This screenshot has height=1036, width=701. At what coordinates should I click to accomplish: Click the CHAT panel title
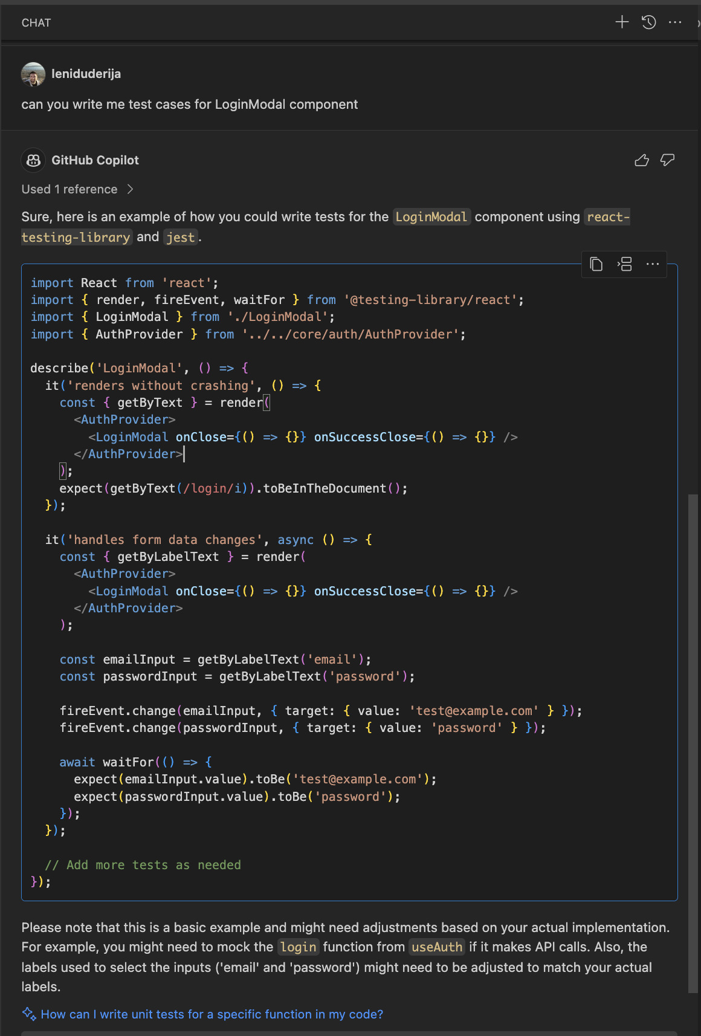click(x=36, y=23)
